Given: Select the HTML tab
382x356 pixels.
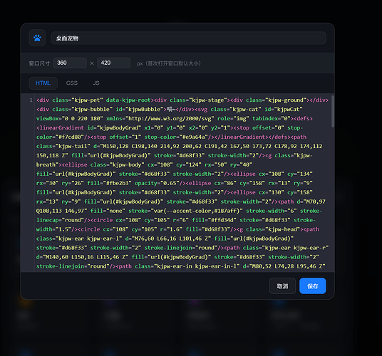Looking at the screenshot, I should (43, 83).
